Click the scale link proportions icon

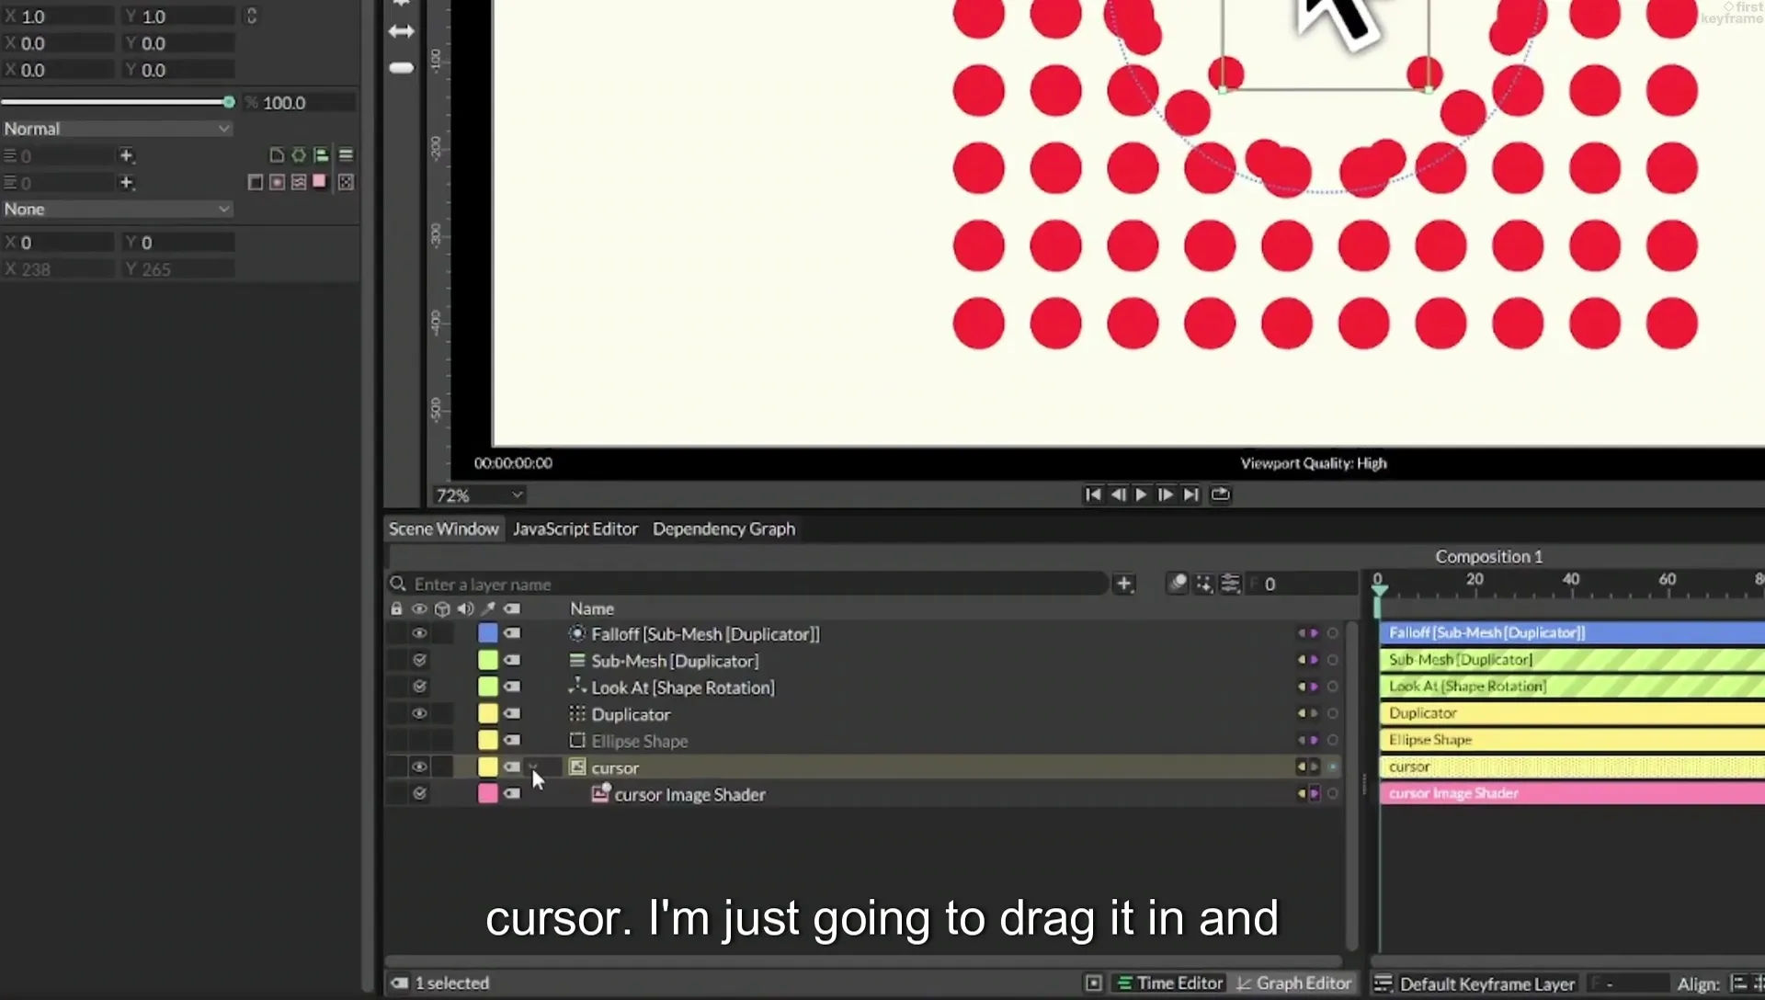[251, 17]
